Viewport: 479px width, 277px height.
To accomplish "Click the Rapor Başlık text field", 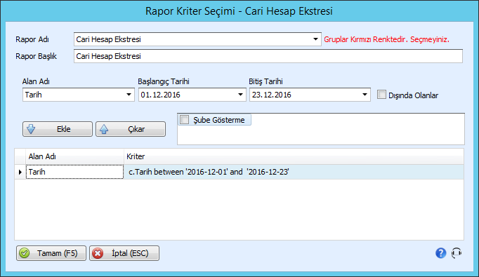I will (268, 56).
